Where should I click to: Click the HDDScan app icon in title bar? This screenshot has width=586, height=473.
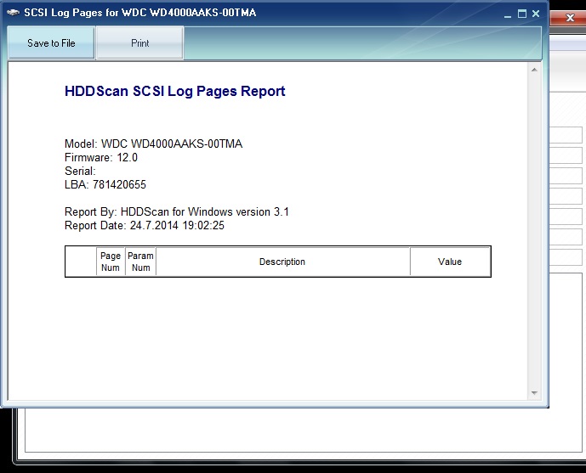click(13, 13)
